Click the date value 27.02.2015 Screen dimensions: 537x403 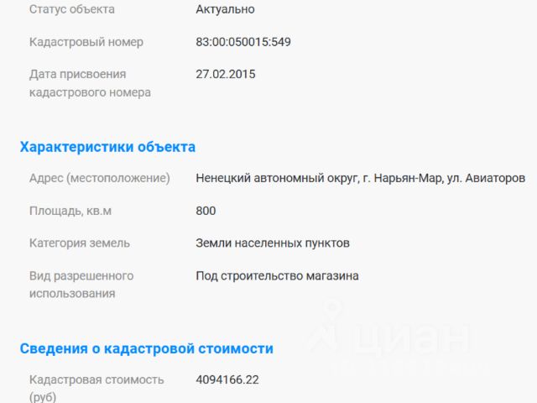[x=226, y=74]
